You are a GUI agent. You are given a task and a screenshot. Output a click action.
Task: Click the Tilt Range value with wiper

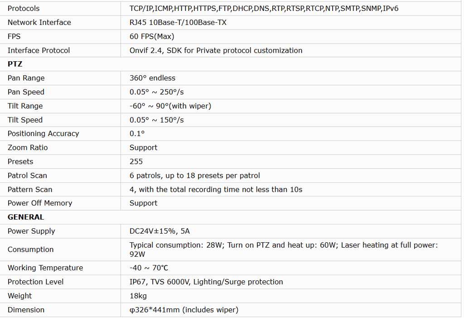[x=170, y=106]
